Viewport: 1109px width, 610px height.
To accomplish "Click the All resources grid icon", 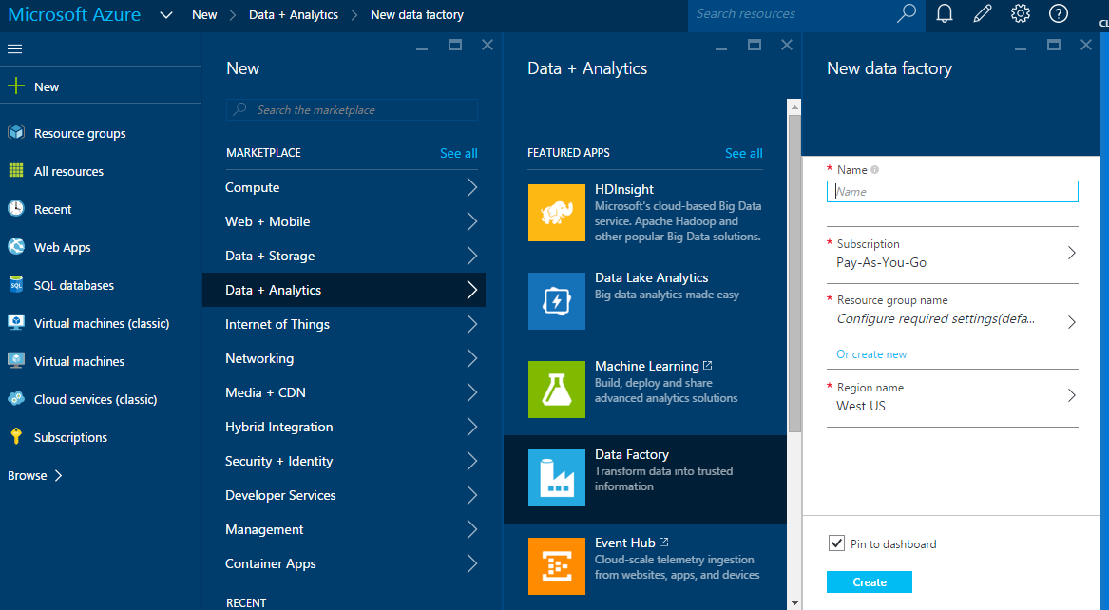I will pyautogui.click(x=15, y=171).
